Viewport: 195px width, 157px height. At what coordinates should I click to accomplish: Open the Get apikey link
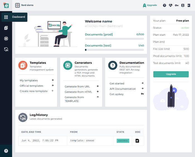[116, 94]
